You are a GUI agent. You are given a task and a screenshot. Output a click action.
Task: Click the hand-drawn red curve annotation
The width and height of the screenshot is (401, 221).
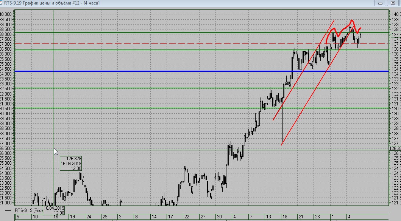343,31
